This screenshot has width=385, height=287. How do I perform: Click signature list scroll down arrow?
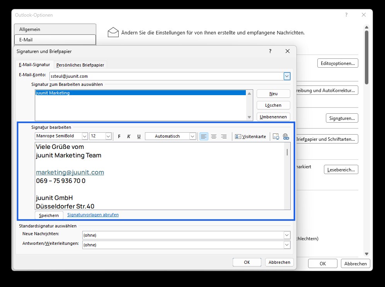click(x=249, y=117)
